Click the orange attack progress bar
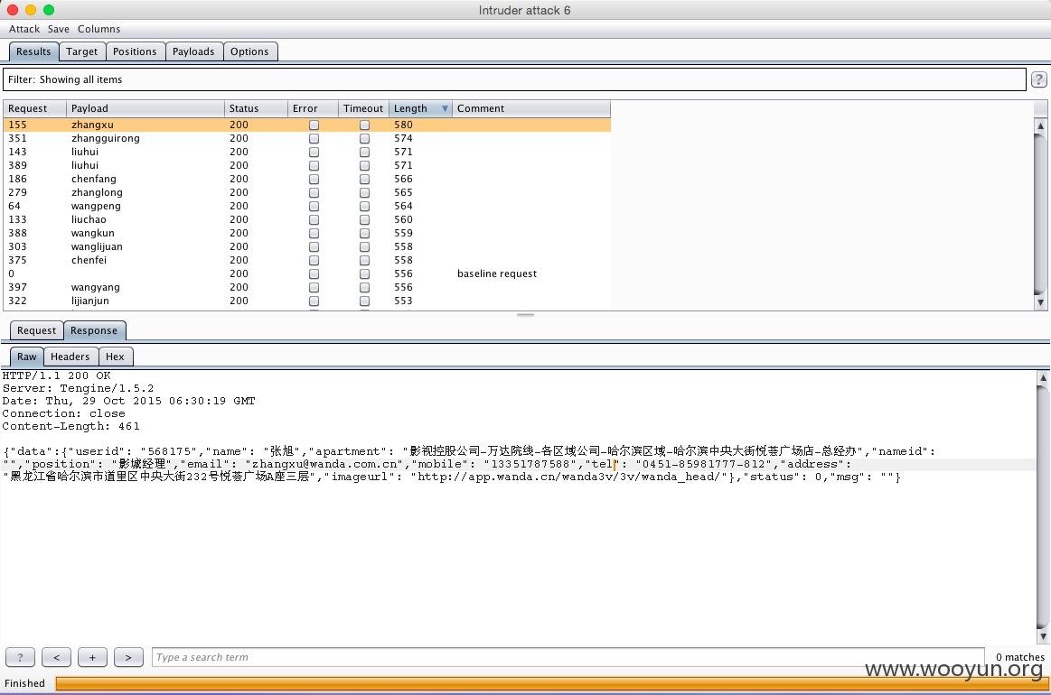1051x695 pixels. point(551,683)
